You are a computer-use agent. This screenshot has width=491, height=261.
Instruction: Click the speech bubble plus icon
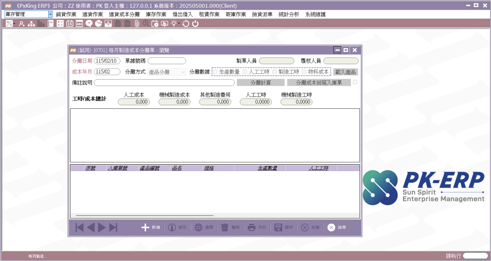[x=89, y=24]
